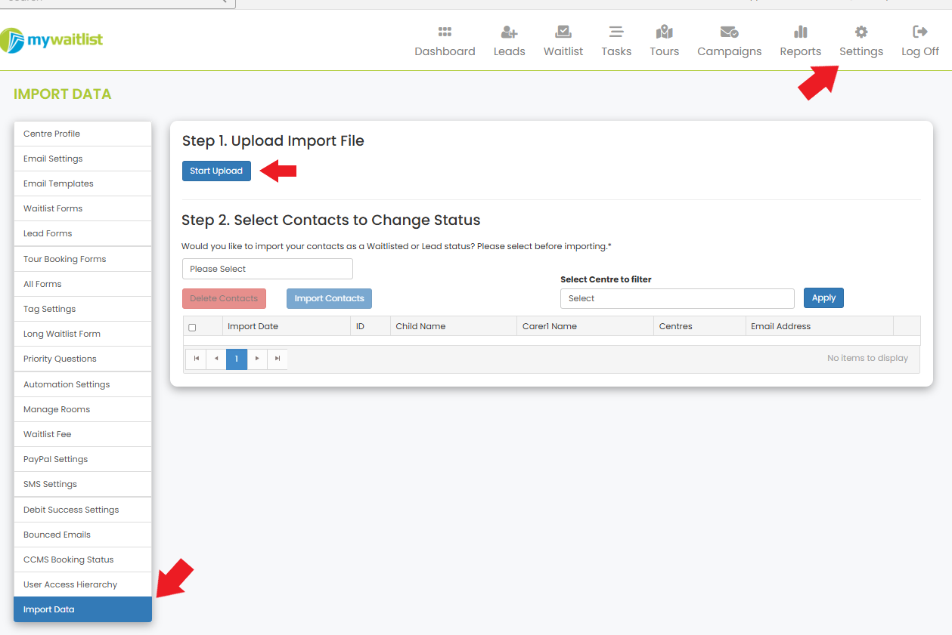Expand the Select Centre to filter dropdown

[x=676, y=298]
